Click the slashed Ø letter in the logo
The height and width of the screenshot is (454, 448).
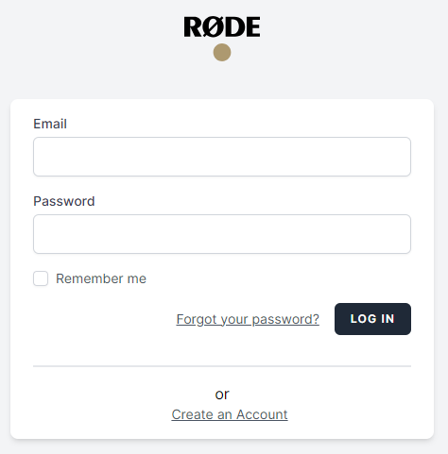point(214,27)
